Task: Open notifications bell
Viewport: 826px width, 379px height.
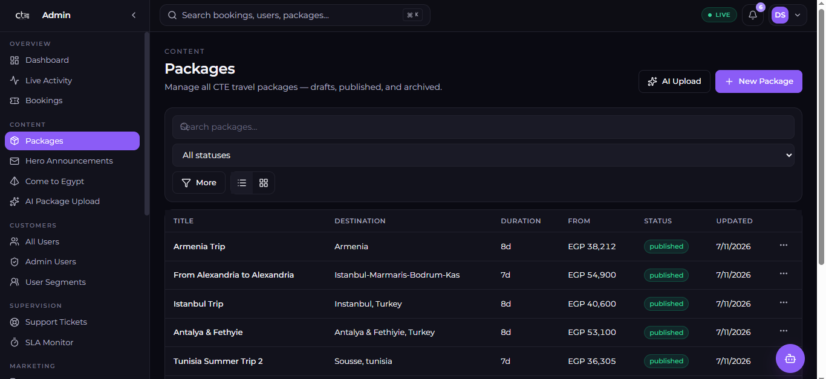Action: tap(753, 15)
